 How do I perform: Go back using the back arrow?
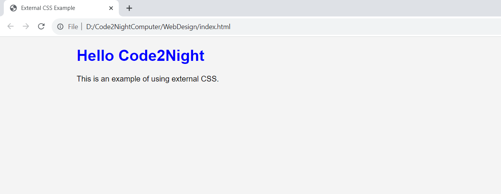click(10, 26)
